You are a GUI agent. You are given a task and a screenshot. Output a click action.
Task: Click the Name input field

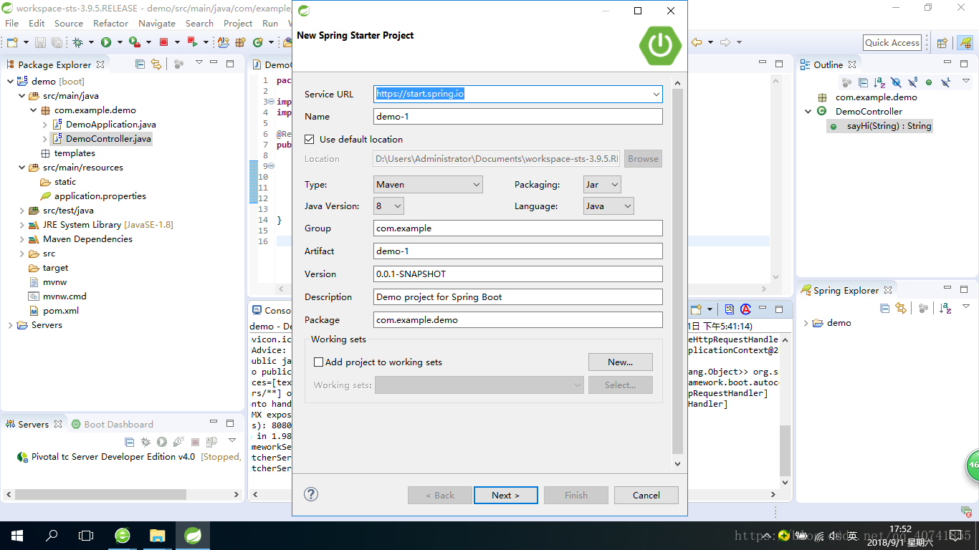pyautogui.click(x=518, y=116)
